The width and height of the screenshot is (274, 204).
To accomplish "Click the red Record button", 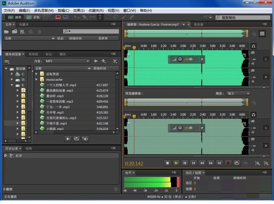I will [228, 163].
